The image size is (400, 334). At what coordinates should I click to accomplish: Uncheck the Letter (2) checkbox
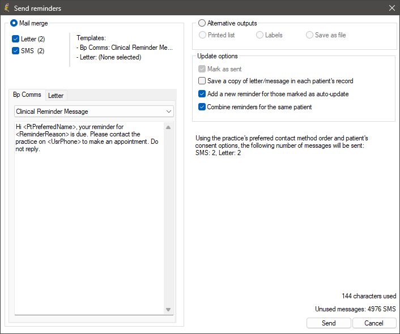click(x=15, y=38)
